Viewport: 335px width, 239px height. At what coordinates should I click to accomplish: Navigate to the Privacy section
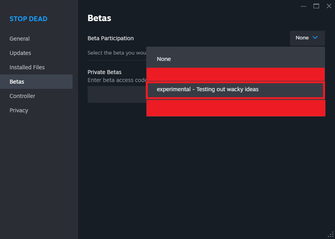tap(19, 110)
